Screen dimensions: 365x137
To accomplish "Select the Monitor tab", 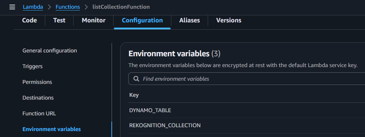I will (x=94, y=20).
